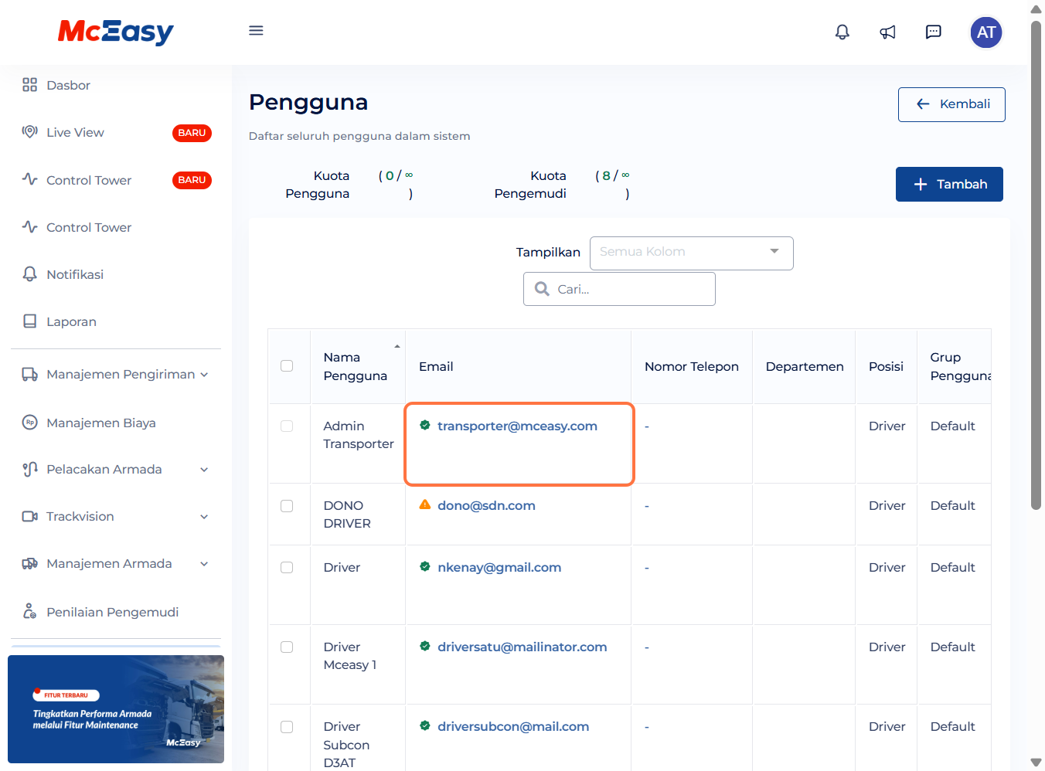This screenshot has width=1045, height=771.
Task: Open the AT user avatar
Action: point(985,32)
